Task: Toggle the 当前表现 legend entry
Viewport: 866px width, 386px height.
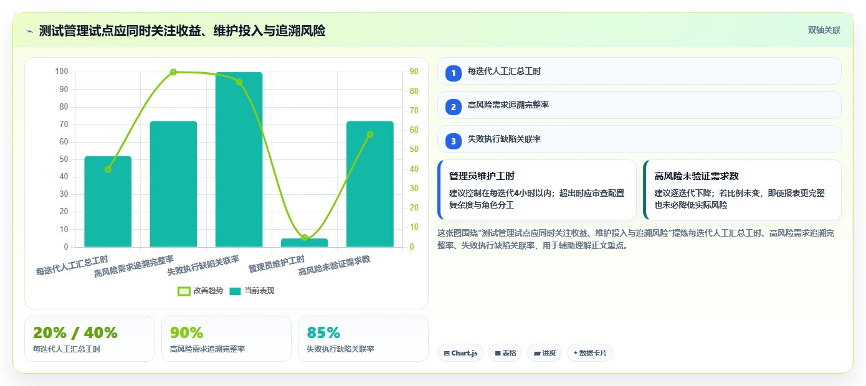Action: point(252,291)
